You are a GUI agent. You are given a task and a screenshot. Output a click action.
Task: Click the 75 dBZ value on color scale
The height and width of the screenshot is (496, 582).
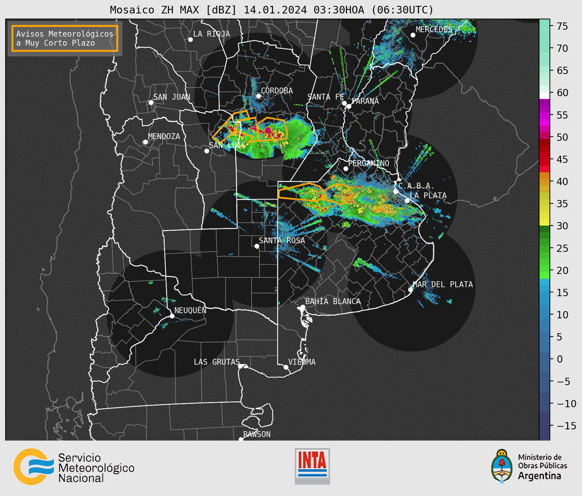tap(562, 26)
